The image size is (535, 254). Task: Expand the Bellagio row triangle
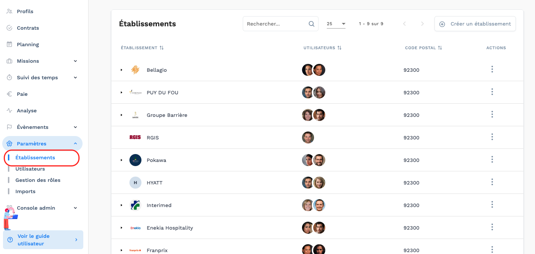pos(121,70)
